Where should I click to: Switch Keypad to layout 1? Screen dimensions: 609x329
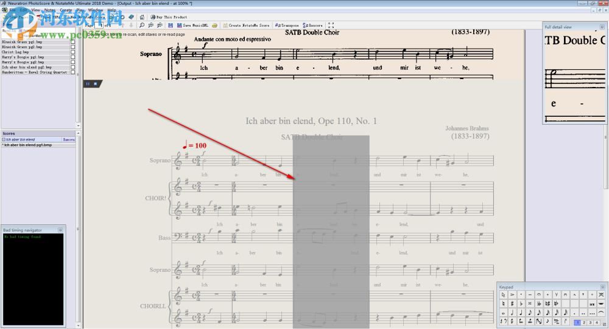pyautogui.click(x=577, y=322)
